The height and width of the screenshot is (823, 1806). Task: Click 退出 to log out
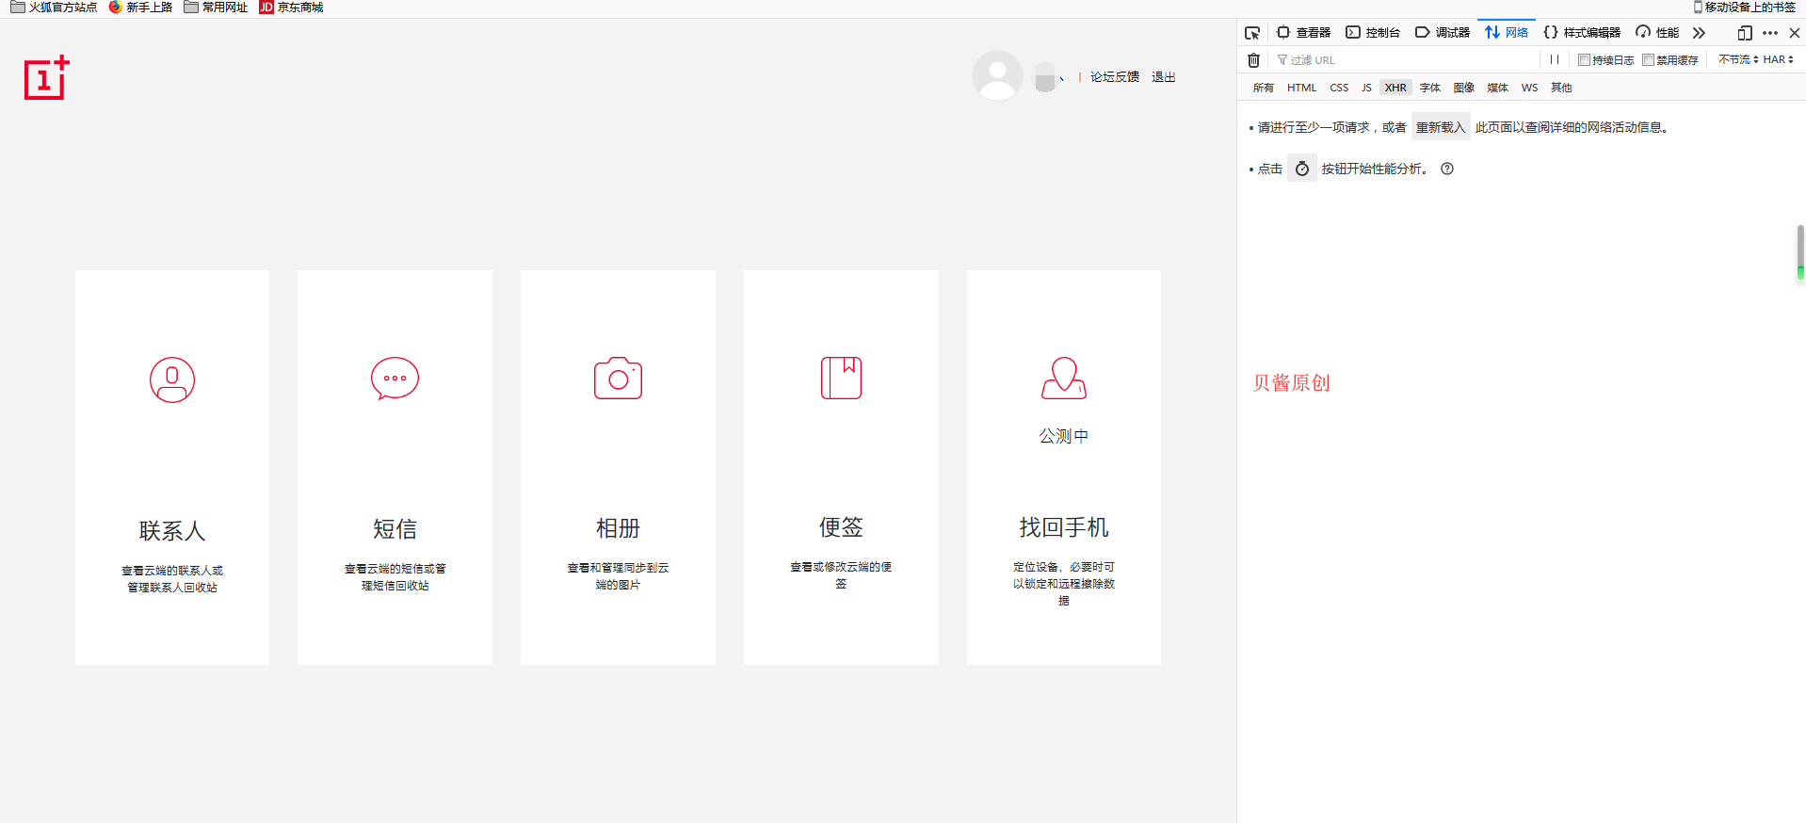pyautogui.click(x=1164, y=77)
